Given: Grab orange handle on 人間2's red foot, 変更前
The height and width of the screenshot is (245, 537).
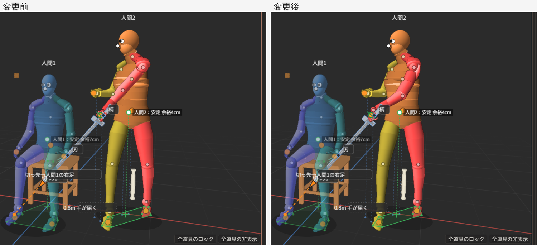Looking at the screenshot, I should pos(146,211).
